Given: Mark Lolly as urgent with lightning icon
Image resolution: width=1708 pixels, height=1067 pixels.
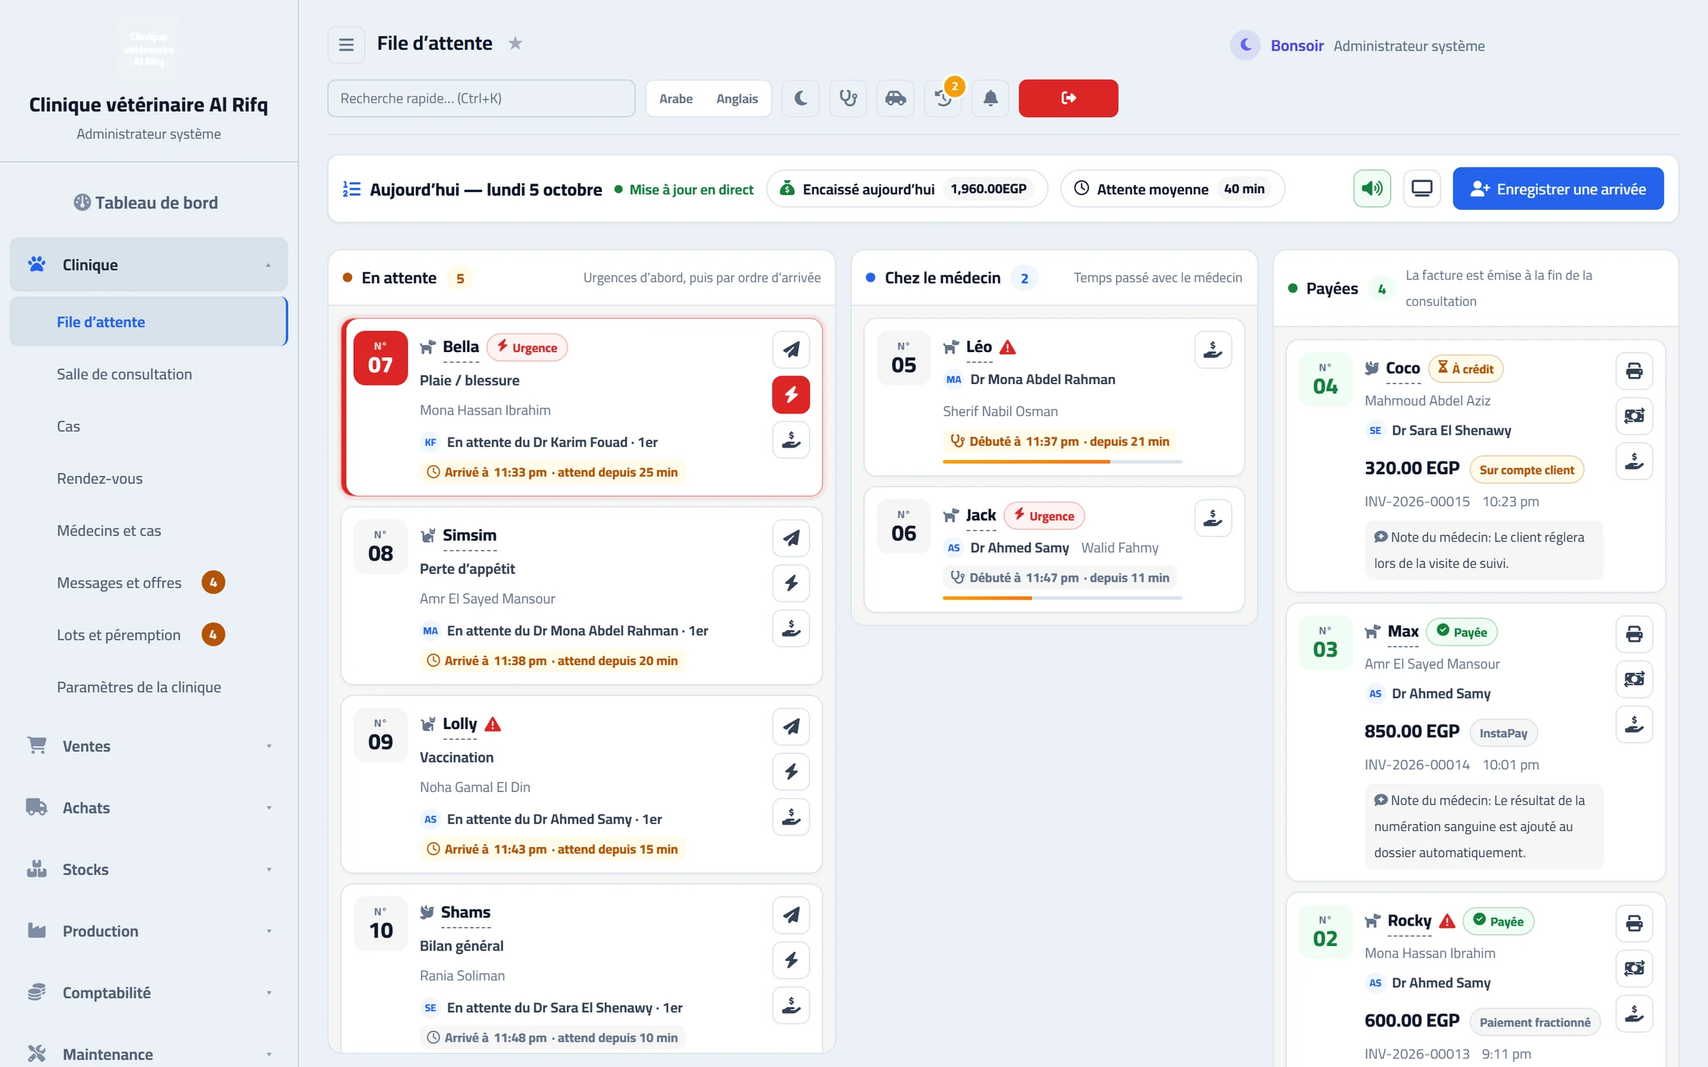Looking at the screenshot, I should point(791,772).
